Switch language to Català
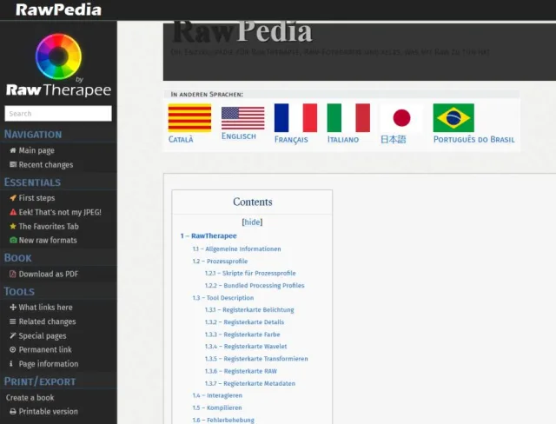The height and width of the screenshot is (424, 556). [x=181, y=139]
